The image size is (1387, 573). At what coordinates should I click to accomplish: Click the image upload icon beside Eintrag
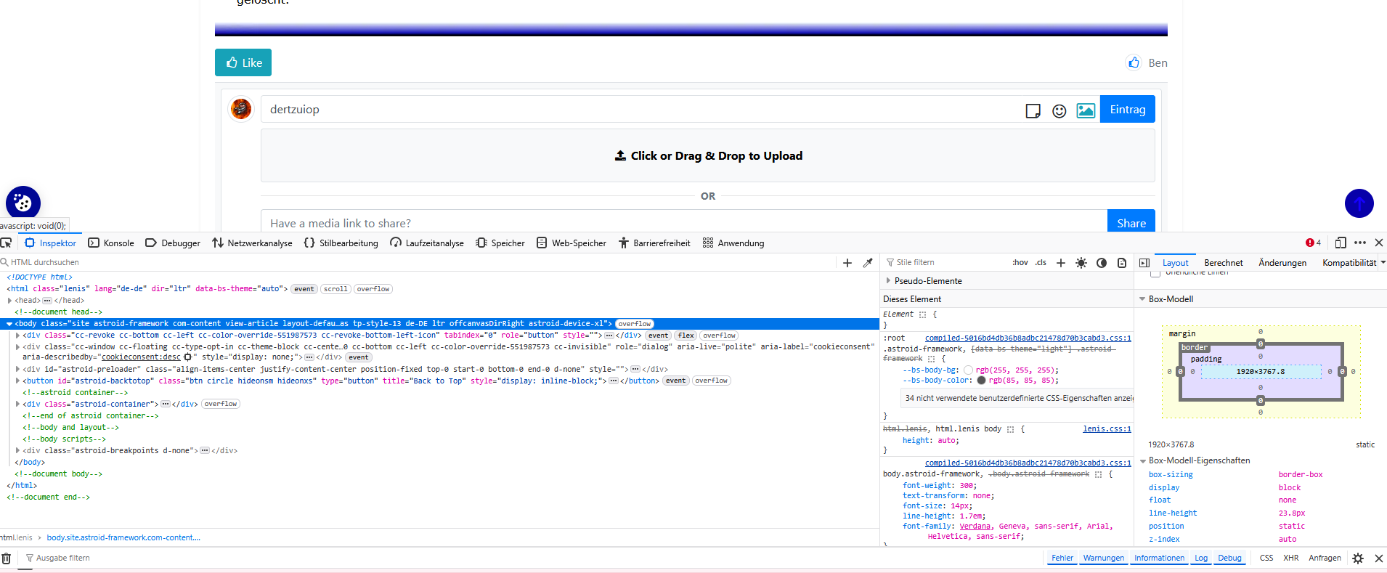[1086, 110]
